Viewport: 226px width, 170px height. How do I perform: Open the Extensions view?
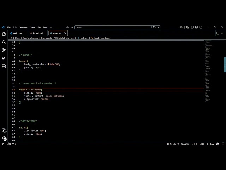click(x=4, y=66)
